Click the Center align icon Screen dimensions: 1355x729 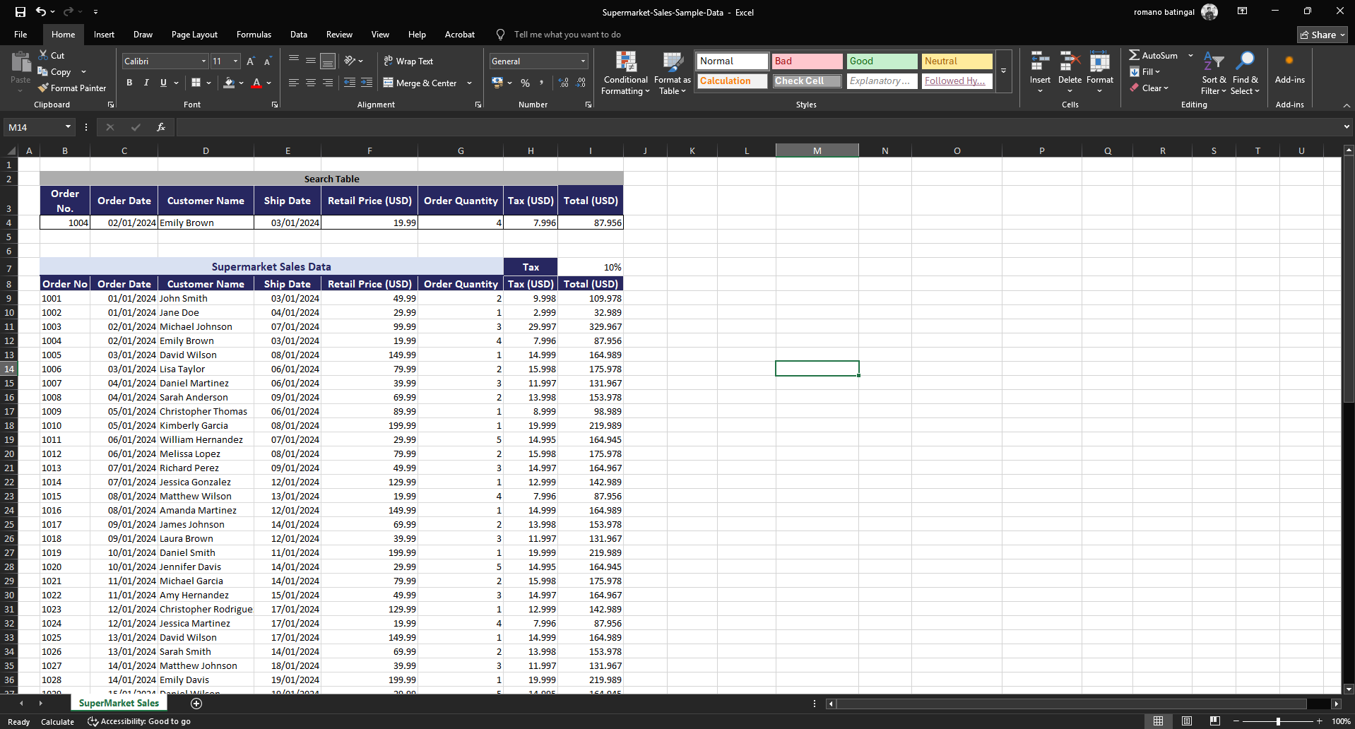(311, 83)
